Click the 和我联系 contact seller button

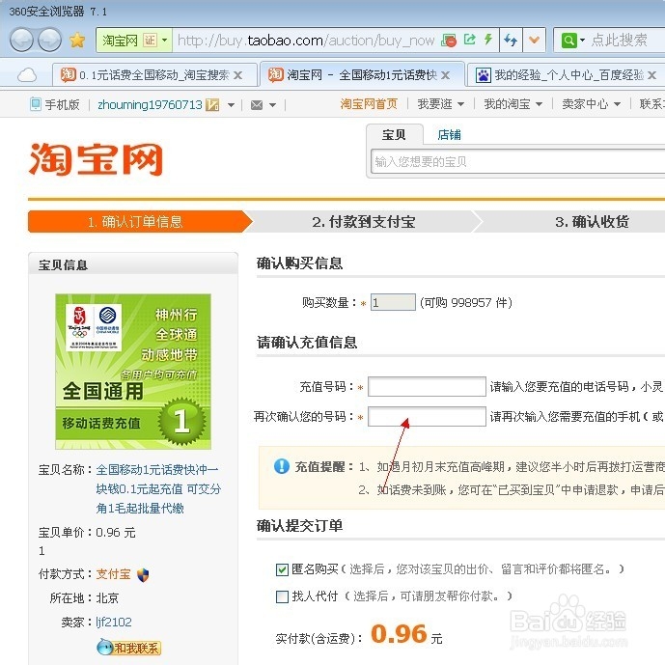(129, 648)
